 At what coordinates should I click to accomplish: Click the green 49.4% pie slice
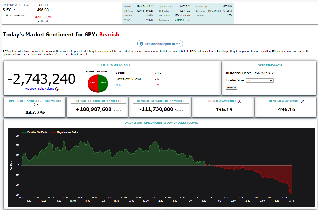point(103,83)
